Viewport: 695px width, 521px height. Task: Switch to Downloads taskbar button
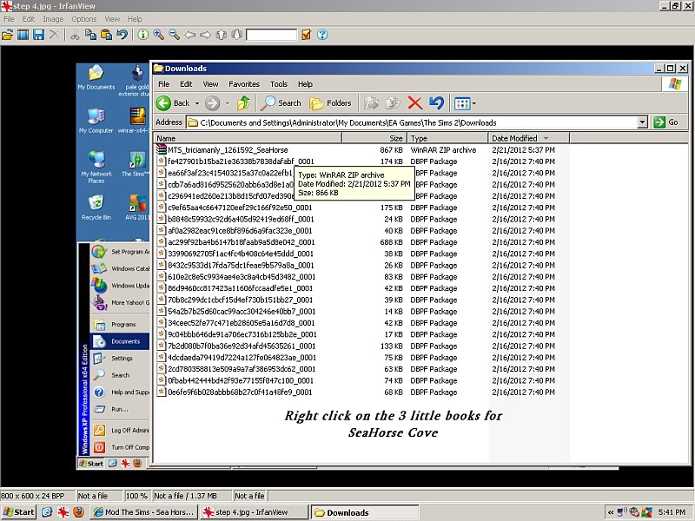[364, 512]
